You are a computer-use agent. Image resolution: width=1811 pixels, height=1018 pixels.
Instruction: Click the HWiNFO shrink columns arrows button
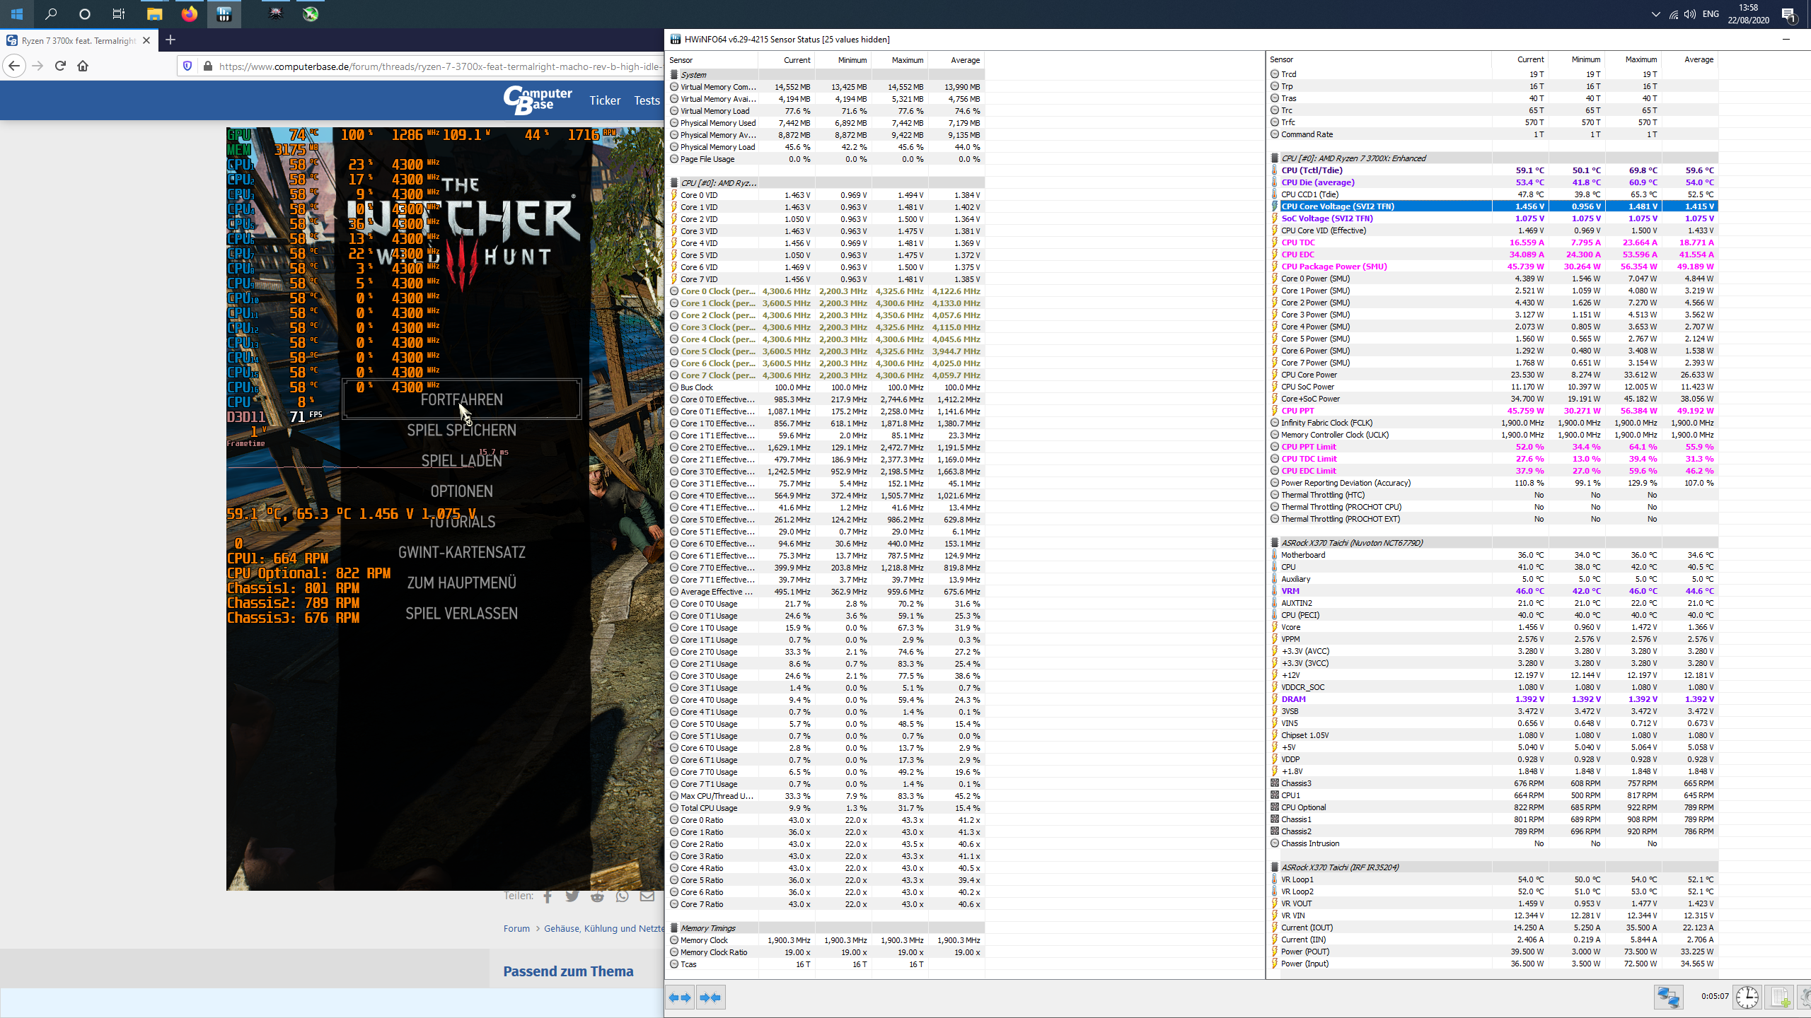click(710, 997)
